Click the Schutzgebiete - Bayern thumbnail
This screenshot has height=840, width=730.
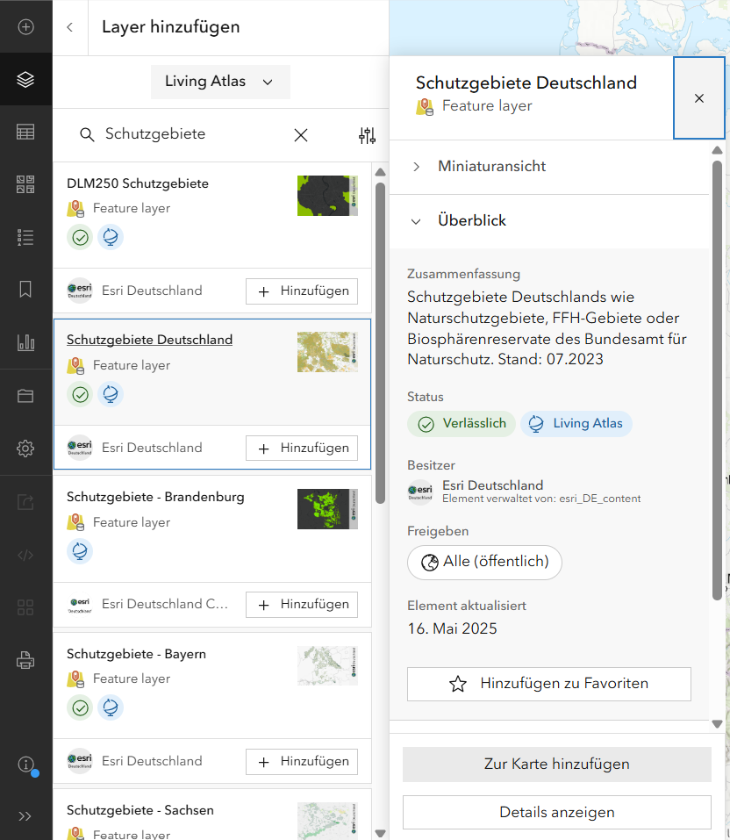click(x=328, y=666)
